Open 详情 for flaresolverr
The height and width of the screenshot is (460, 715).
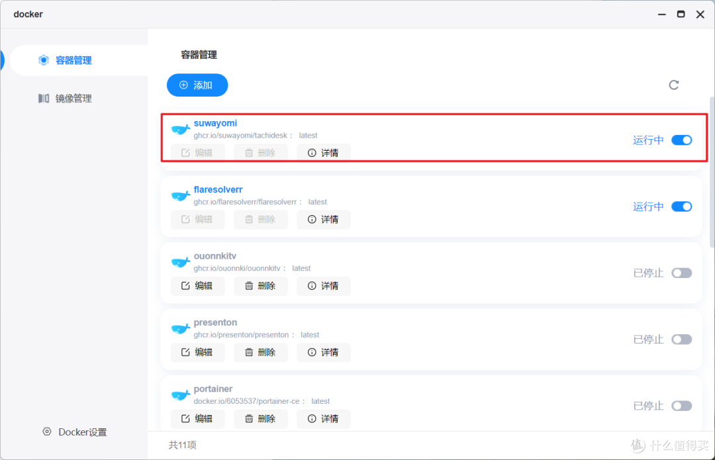323,219
